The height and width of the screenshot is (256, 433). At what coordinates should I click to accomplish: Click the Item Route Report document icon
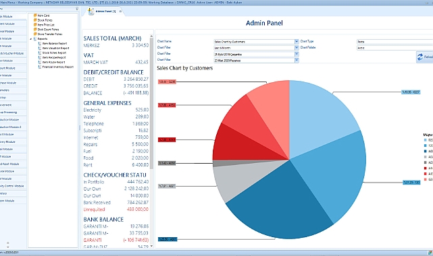tap(40, 62)
